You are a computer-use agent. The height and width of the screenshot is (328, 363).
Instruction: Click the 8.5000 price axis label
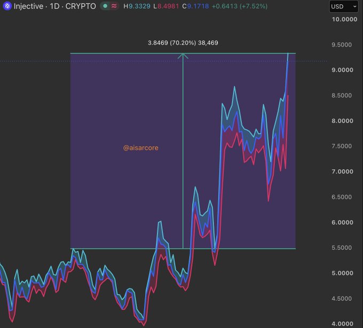click(x=342, y=95)
